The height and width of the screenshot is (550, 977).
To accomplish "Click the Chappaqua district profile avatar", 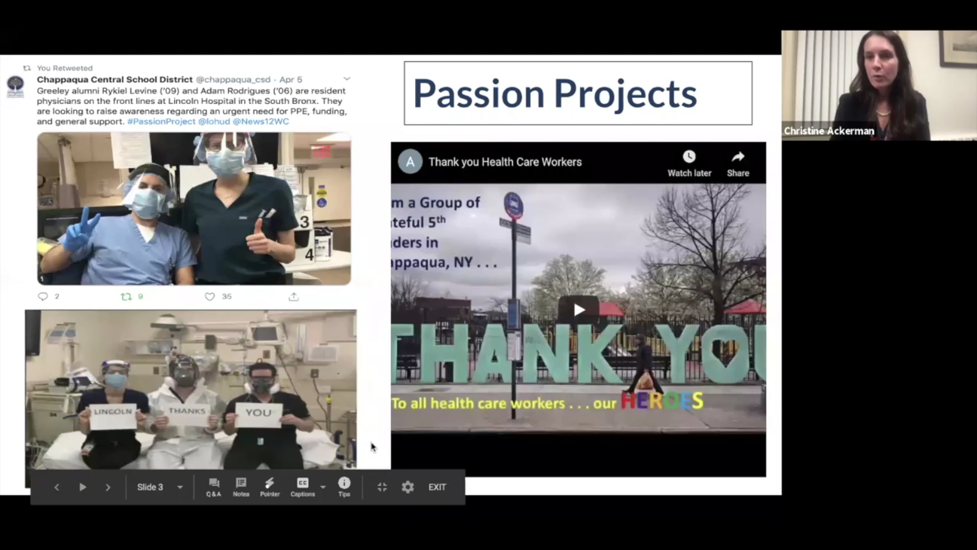I will [x=15, y=86].
